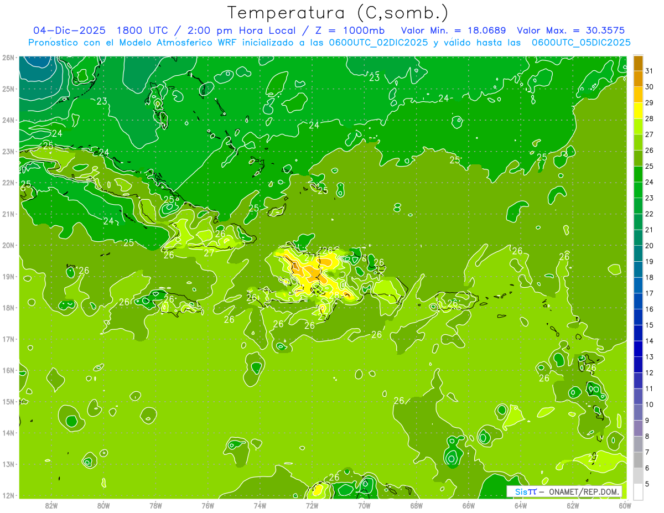Click the '68W' longitude axis label

[416, 505]
